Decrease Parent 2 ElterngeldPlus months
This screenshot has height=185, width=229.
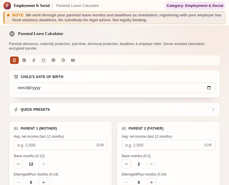126,182
